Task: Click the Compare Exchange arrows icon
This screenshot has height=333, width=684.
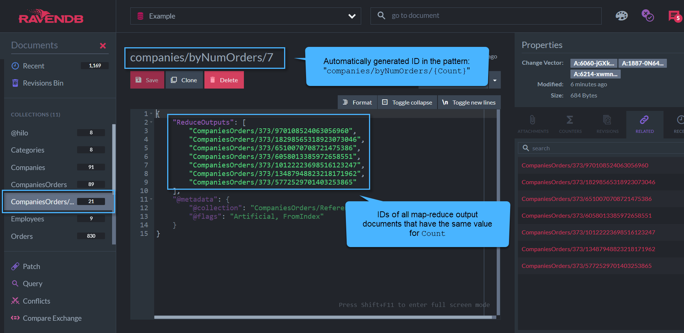Action: click(15, 318)
